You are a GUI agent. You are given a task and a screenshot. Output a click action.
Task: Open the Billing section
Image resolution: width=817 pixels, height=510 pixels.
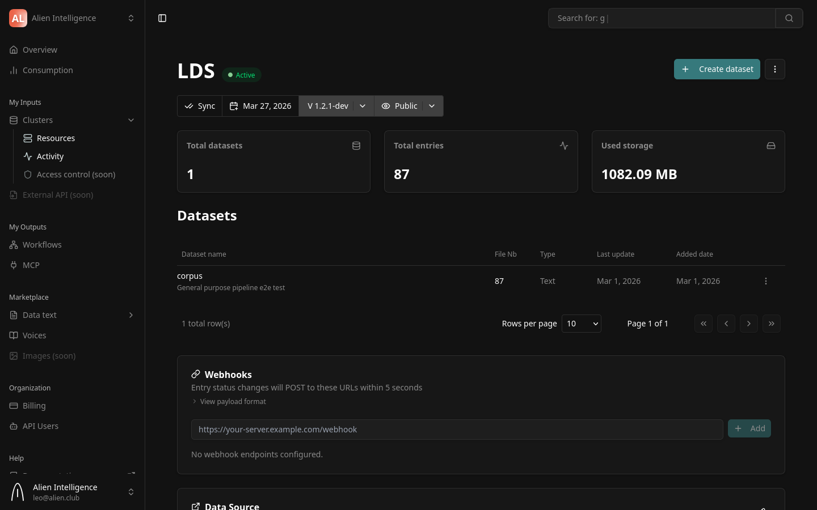[x=34, y=405]
